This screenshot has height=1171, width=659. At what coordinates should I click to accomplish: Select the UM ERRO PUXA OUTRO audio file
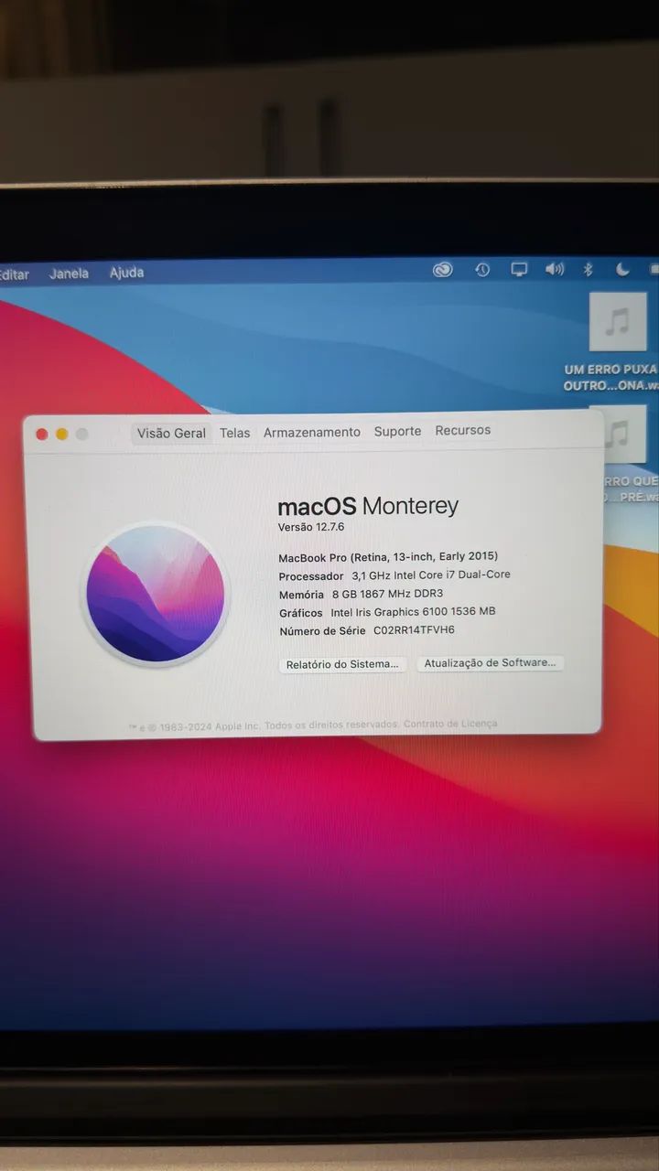pyautogui.click(x=618, y=322)
